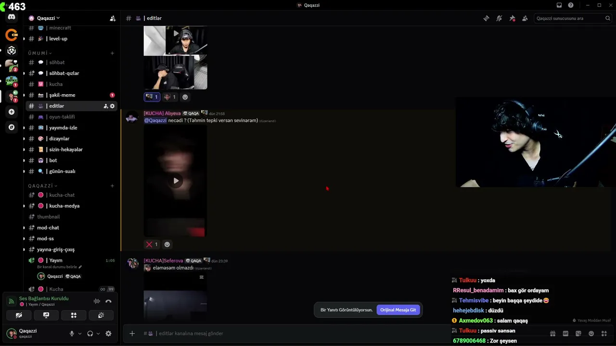Toggle member list visibility

coord(525,18)
